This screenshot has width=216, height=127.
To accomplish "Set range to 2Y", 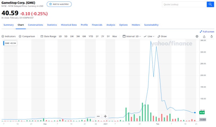I will click(x=103, y=36).
